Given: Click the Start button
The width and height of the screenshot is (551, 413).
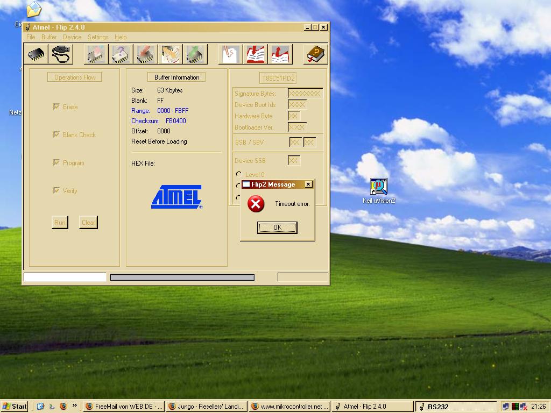Looking at the screenshot, I should point(15,407).
